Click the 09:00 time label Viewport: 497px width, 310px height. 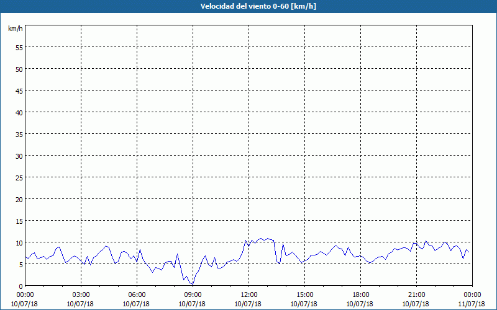193,295
